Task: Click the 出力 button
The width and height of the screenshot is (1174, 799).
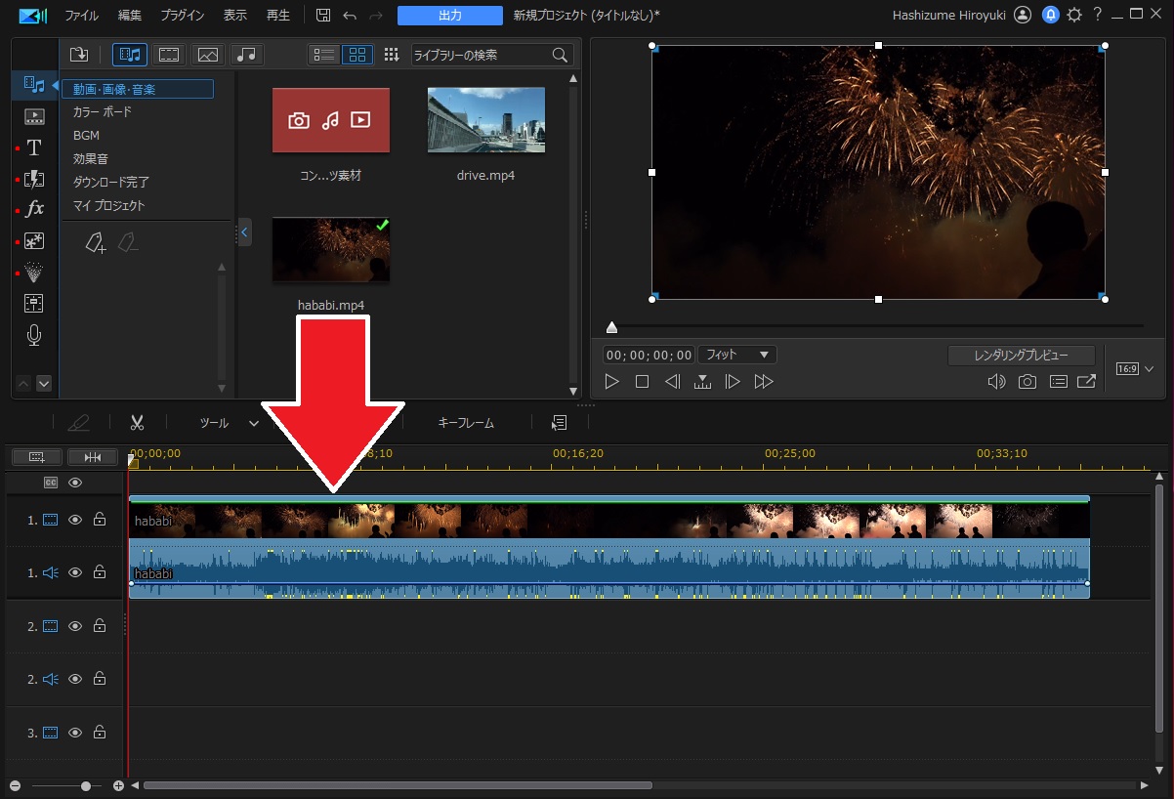Action: coord(449,16)
